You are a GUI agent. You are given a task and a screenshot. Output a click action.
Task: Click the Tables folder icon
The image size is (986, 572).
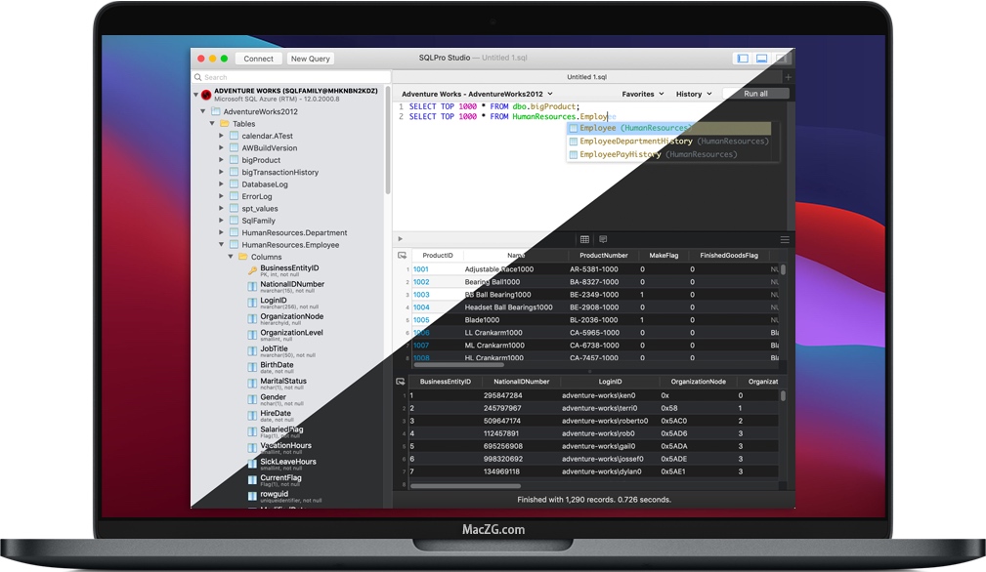[x=225, y=124]
